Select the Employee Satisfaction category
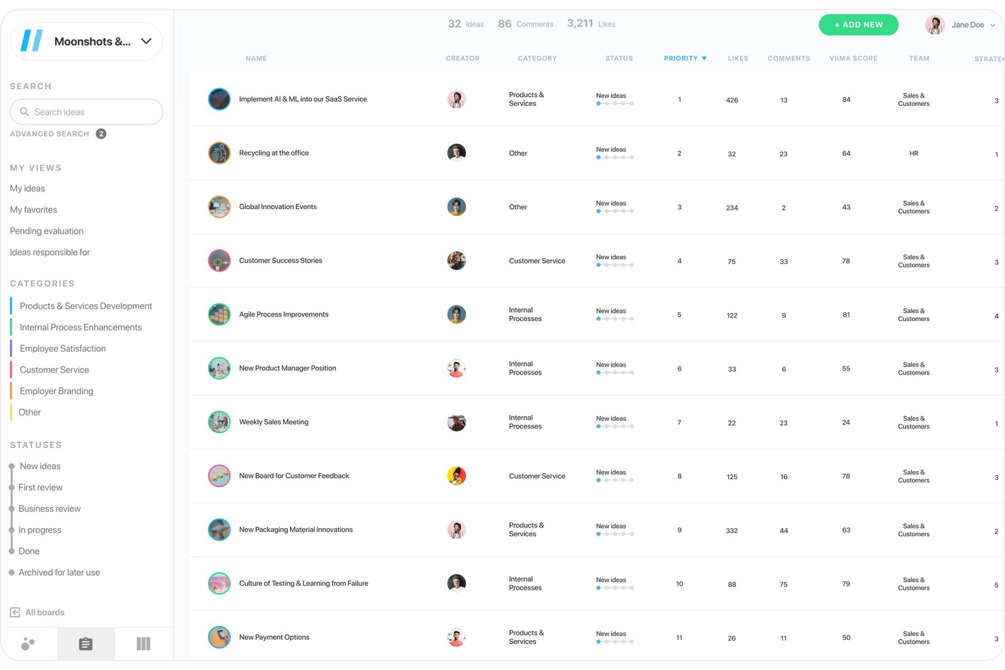The height and width of the screenshot is (670, 1005). point(62,348)
